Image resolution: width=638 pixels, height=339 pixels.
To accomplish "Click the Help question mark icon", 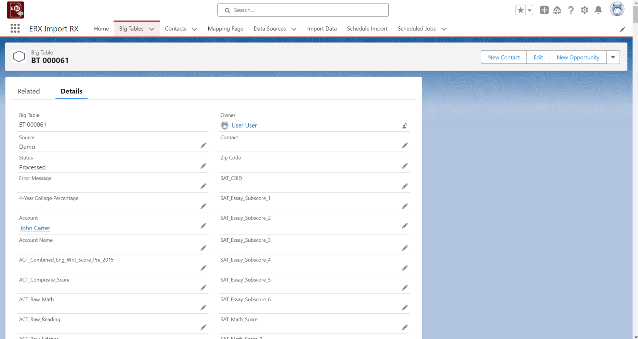I will 571,10.
